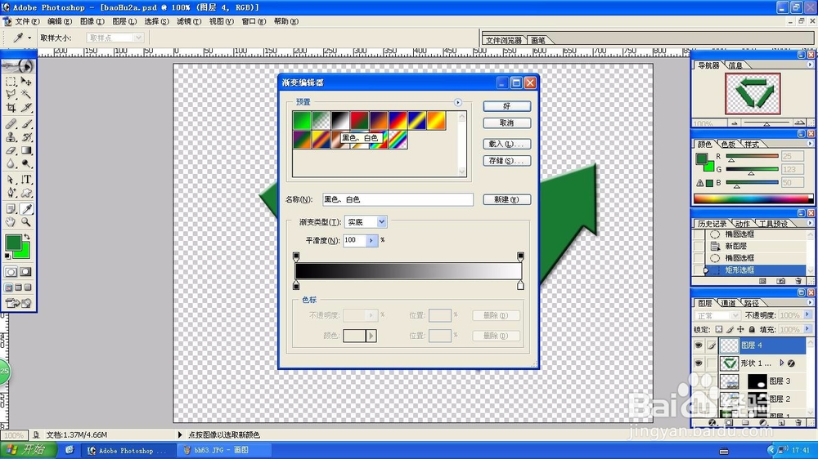
Task: Switch to Standard editing mode
Action: [x=11, y=272]
